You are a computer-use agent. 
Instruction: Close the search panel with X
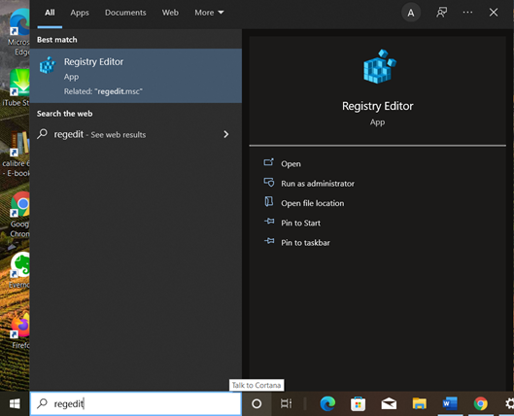coord(494,13)
